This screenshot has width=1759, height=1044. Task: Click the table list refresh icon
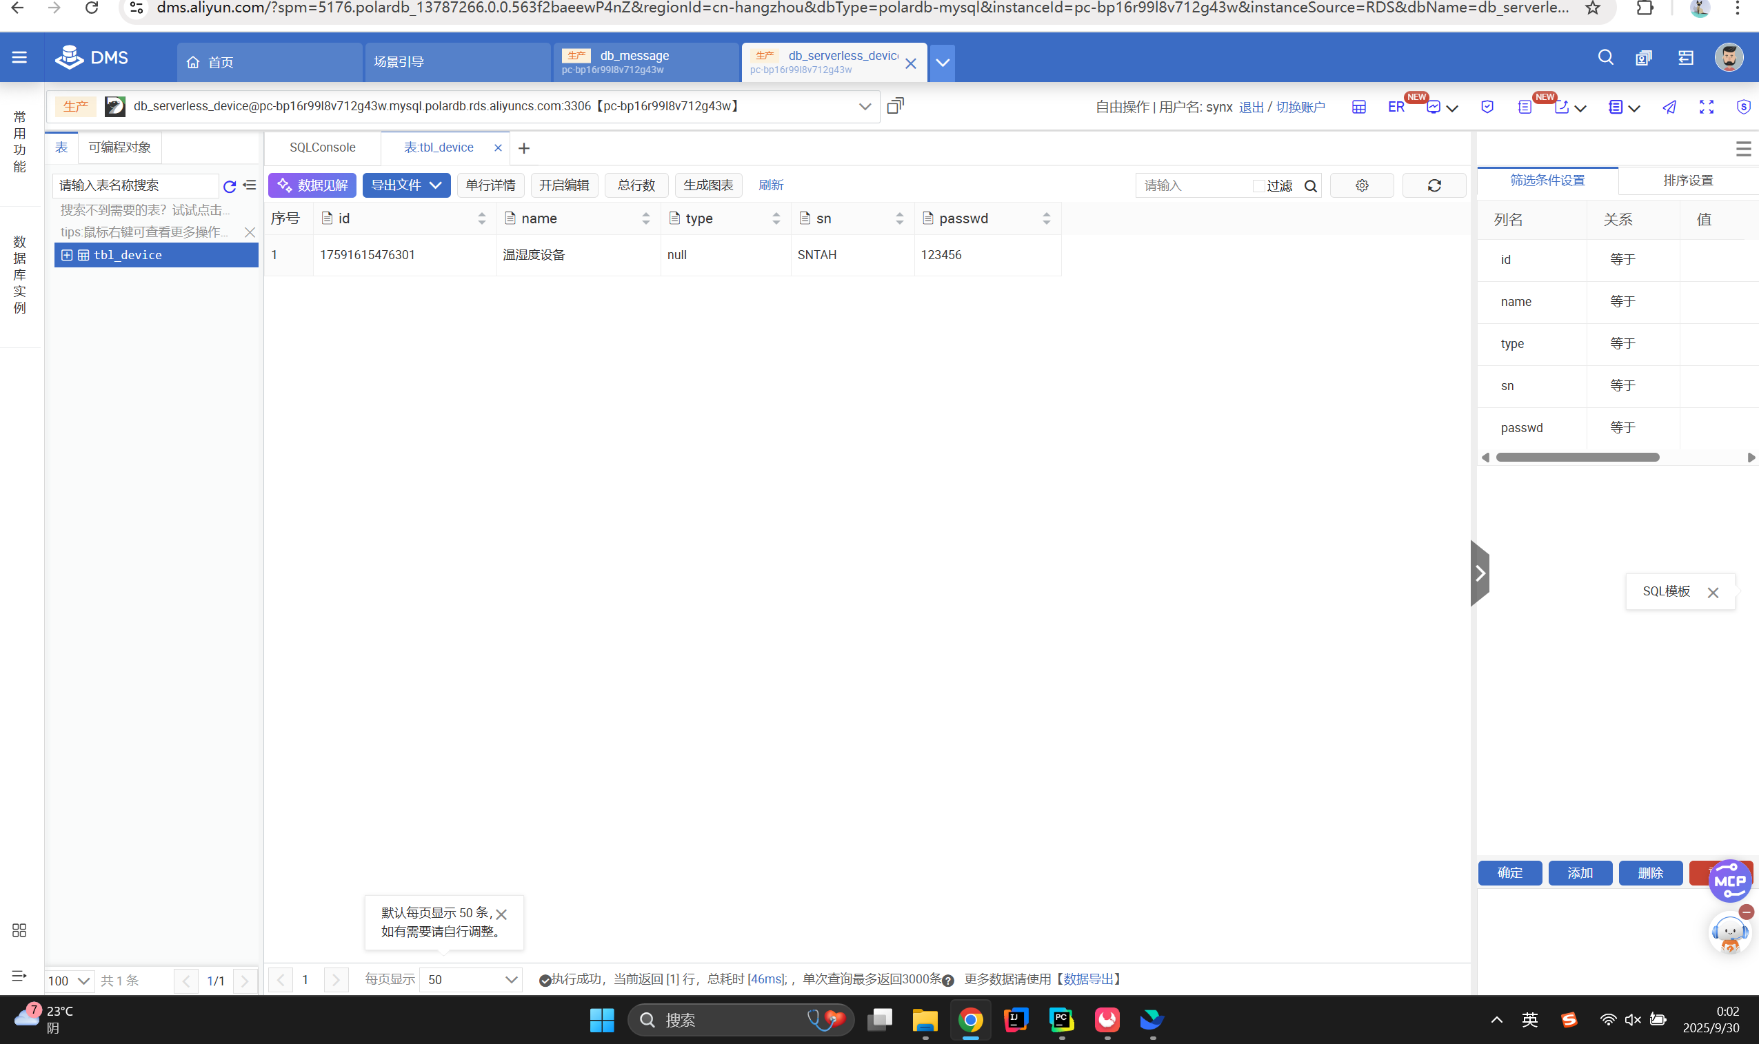click(x=229, y=187)
